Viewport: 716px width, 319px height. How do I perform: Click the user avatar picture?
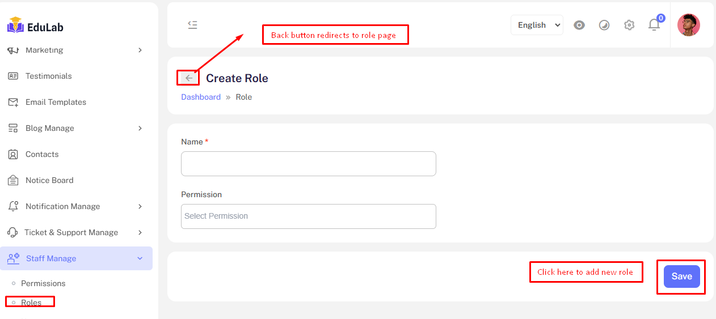coord(688,25)
